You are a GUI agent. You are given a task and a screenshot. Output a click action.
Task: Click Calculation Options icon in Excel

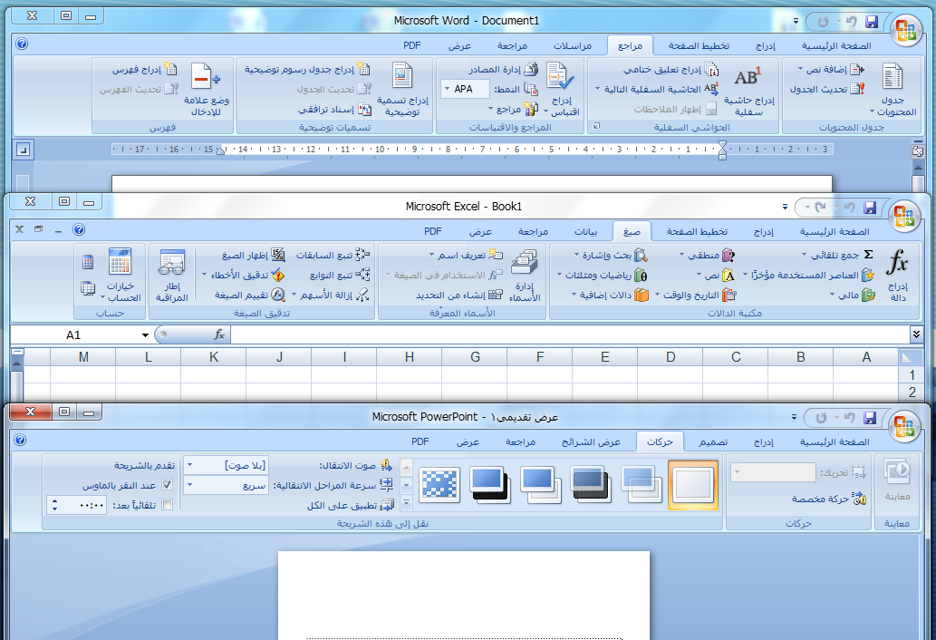[120, 261]
